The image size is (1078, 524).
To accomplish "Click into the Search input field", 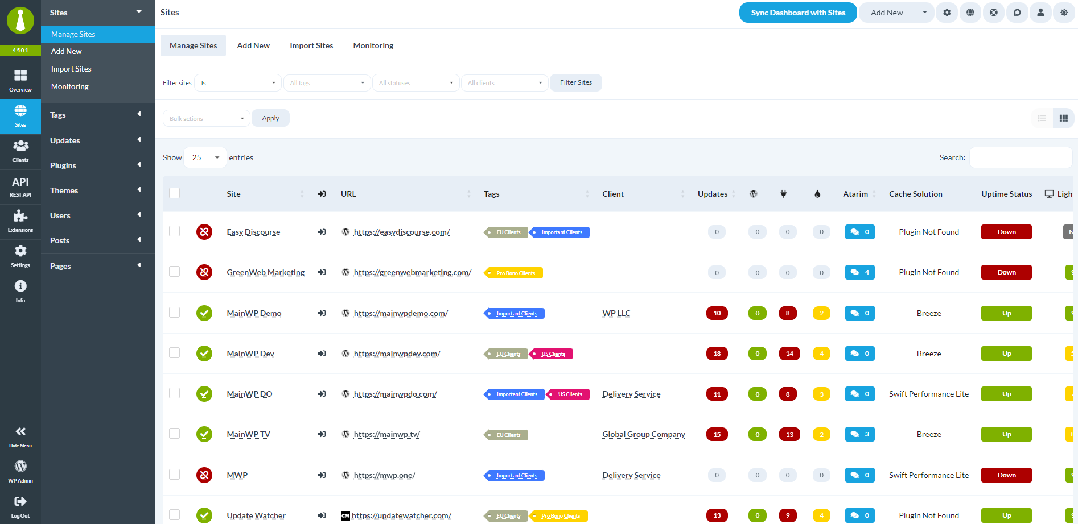I will tap(1021, 157).
